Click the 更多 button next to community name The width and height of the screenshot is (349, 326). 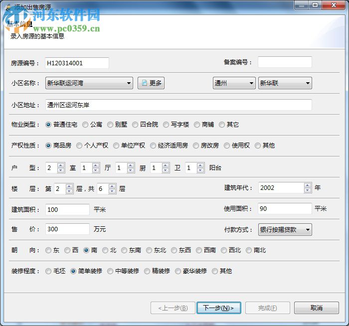point(151,83)
